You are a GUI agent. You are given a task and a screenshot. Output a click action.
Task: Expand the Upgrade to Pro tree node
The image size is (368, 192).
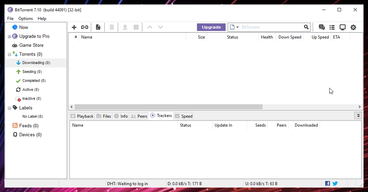(9, 36)
